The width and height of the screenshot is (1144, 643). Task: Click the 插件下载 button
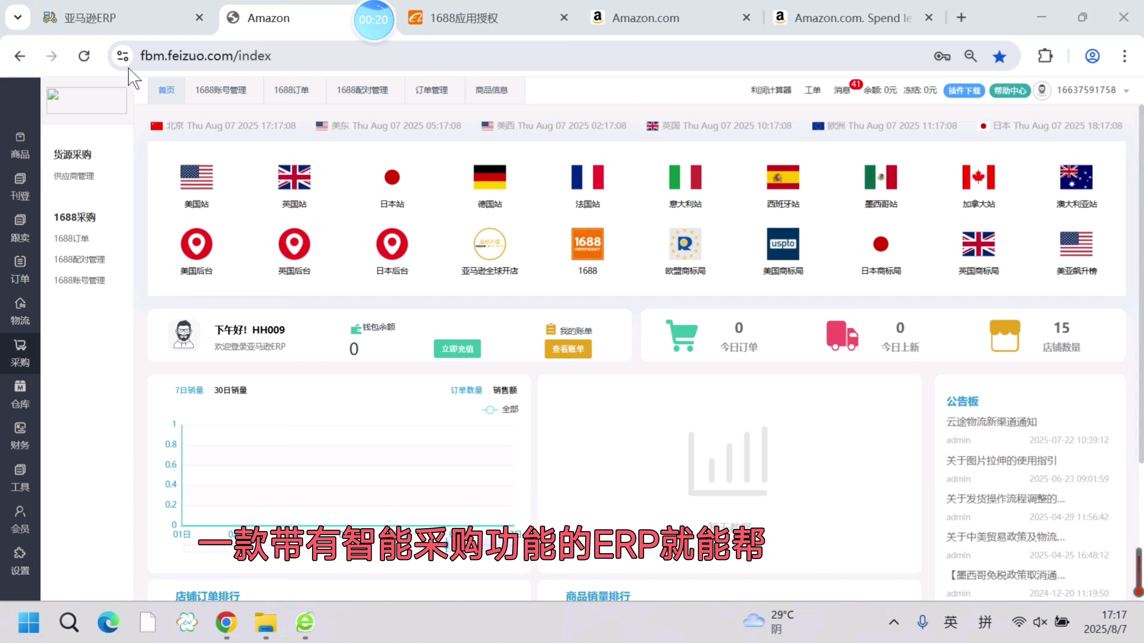(964, 90)
